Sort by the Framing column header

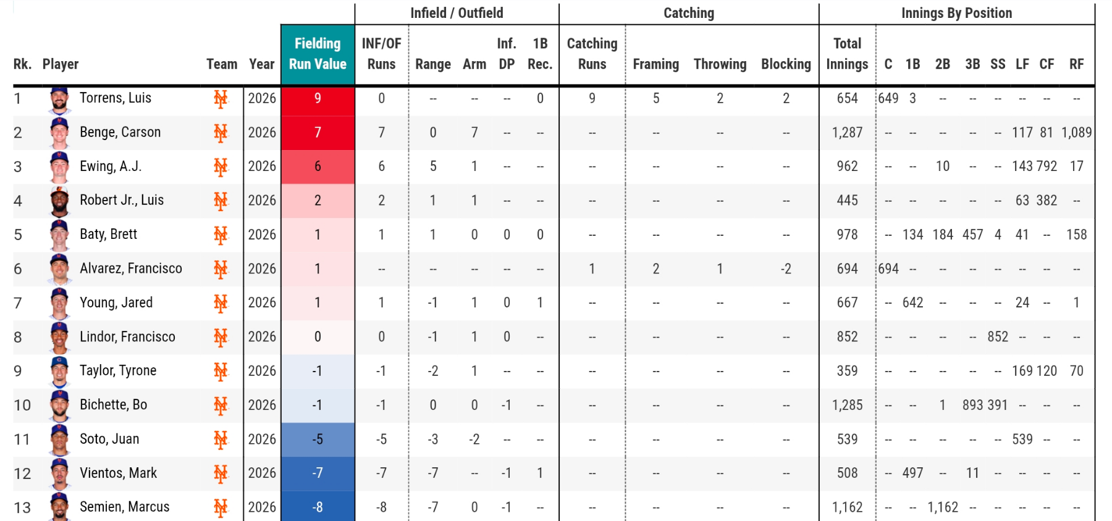click(x=655, y=64)
